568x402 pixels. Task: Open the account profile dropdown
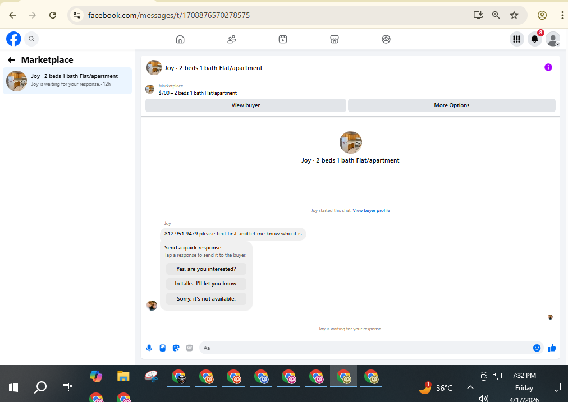point(553,39)
